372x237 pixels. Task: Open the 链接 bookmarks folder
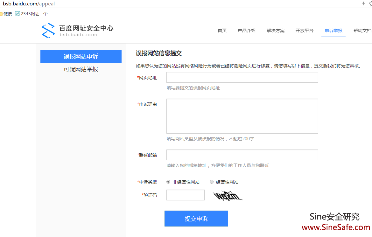tap(6, 14)
